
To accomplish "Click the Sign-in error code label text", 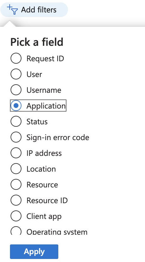I will click(x=58, y=137).
